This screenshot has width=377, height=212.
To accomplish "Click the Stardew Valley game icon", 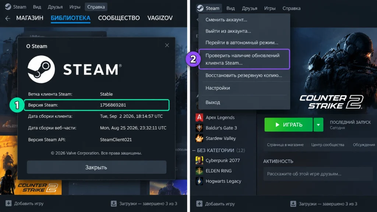I will (199, 138).
